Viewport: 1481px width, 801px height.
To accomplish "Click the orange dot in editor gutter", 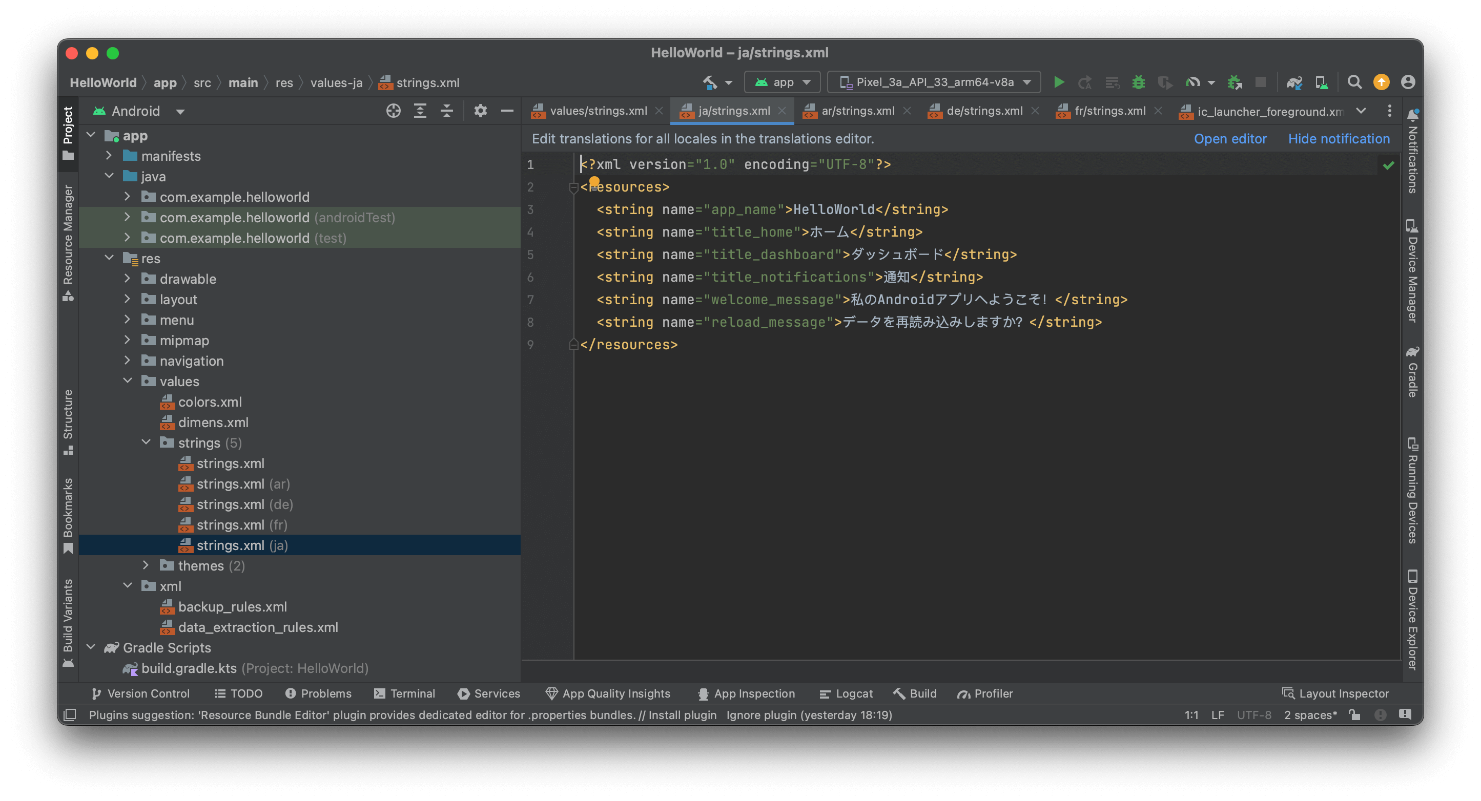I will click(x=594, y=182).
